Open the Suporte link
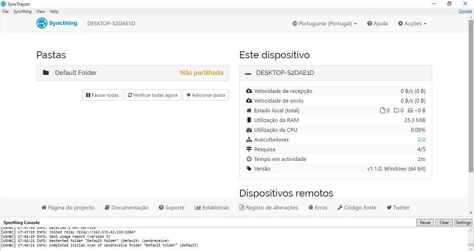 click(171, 207)
